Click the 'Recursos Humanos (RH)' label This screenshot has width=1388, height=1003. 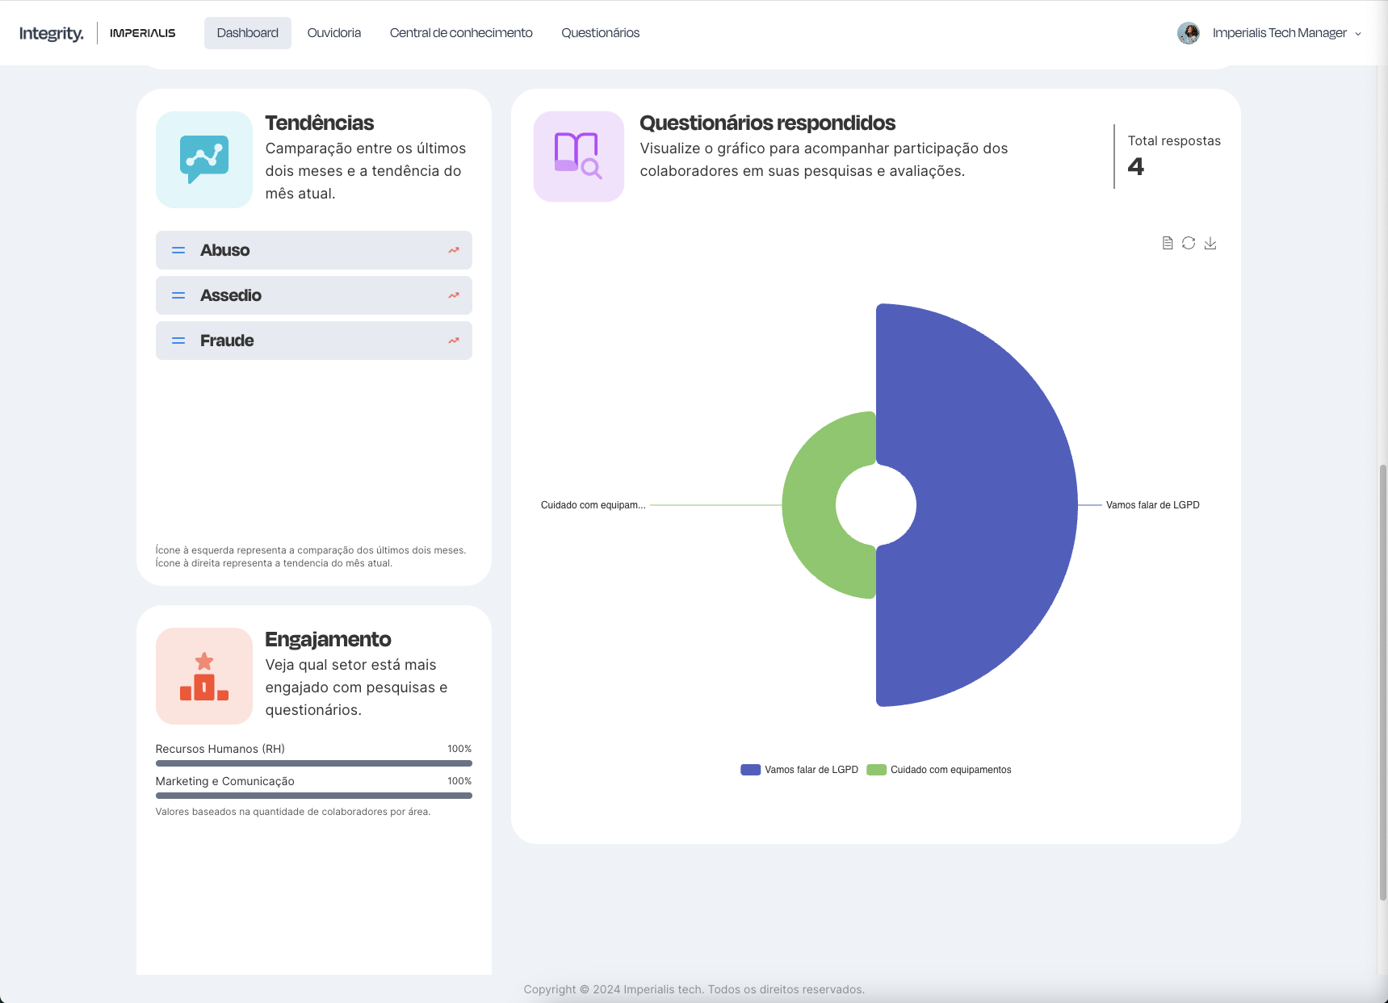point(220,749)
